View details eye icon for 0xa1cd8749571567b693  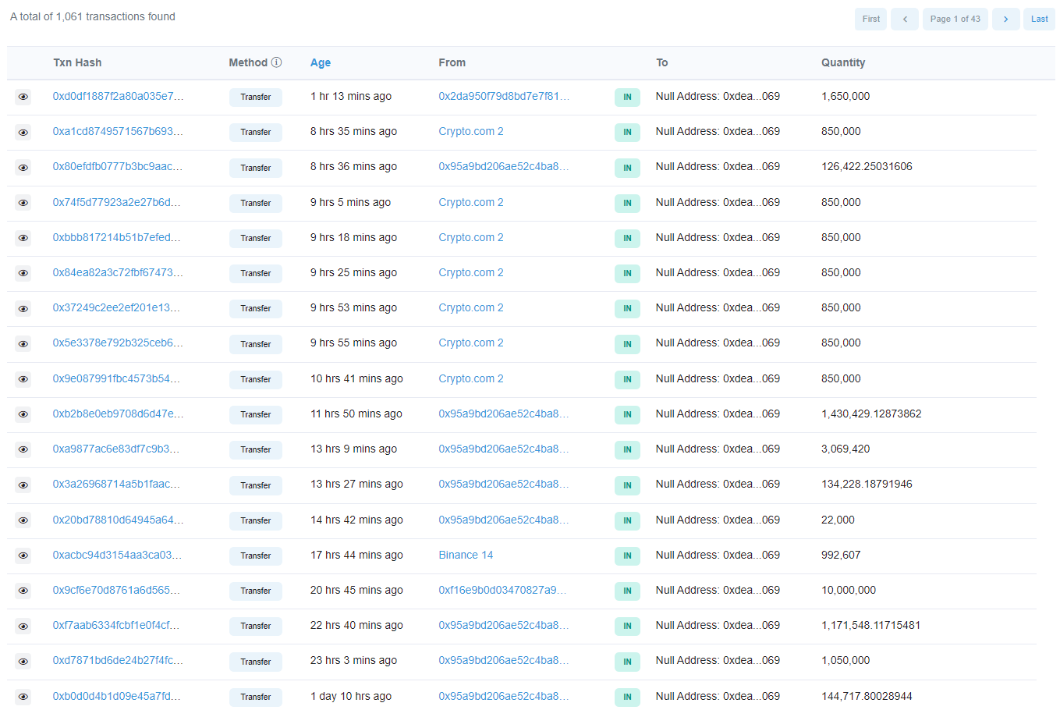pyautogui.click(x=23, y=132)
